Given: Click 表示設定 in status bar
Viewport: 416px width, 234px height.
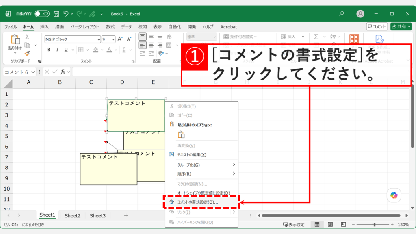Looking at the screenshot, I should click(294, 225).
